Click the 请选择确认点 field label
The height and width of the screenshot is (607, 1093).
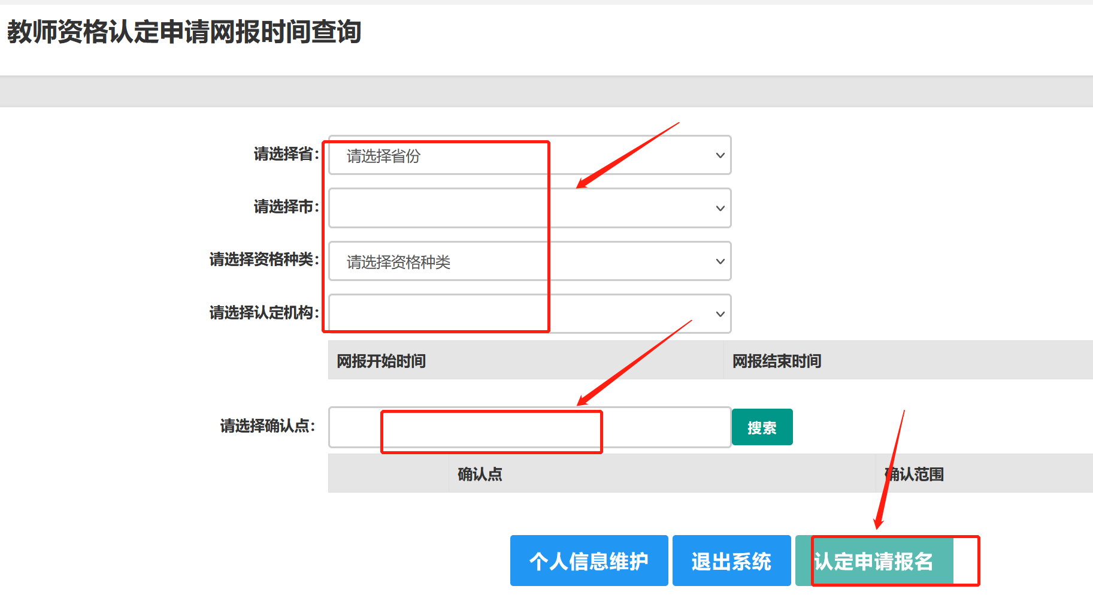point(267,426)
